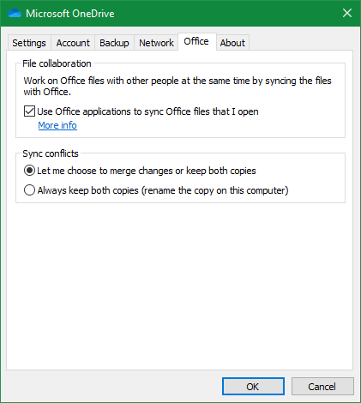The height and width of the screenshot is (403, 361).
Task: Click the Sync conflicts group label
Action: coord(51,153)
